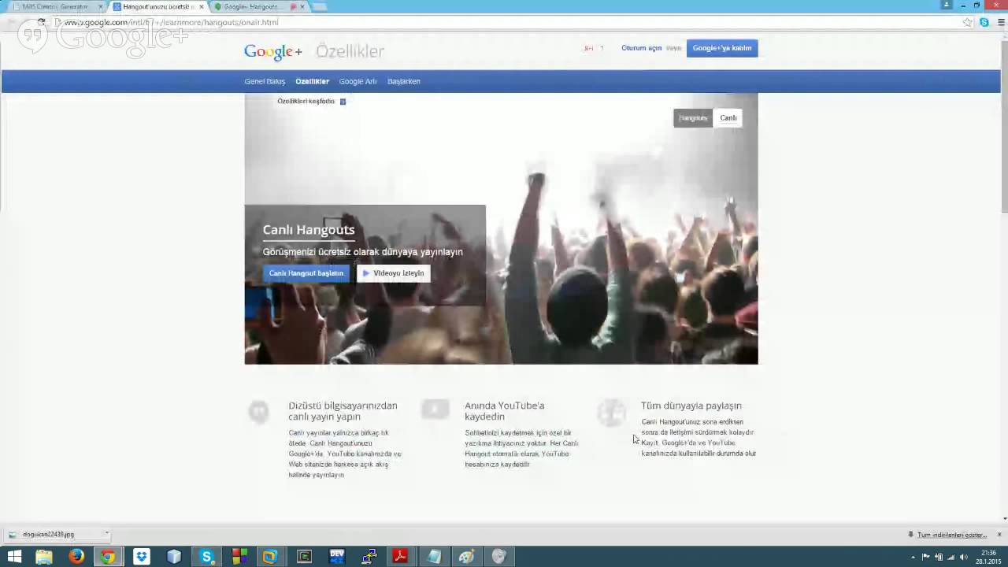Click the Skype extension icon in Chrome
Screen dimensions: 1008x567
tap(984, 22)
